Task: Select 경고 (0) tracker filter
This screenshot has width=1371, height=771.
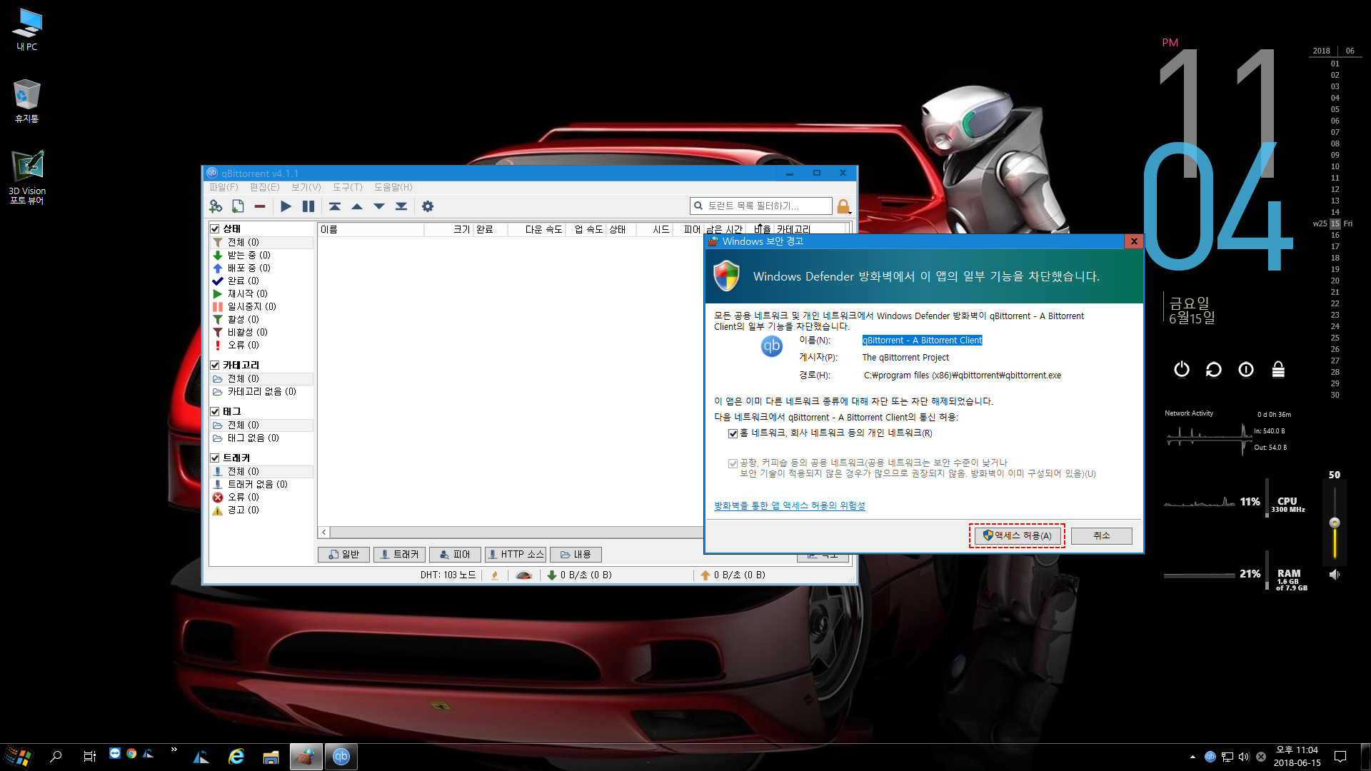Action: (x=261, y=510)
